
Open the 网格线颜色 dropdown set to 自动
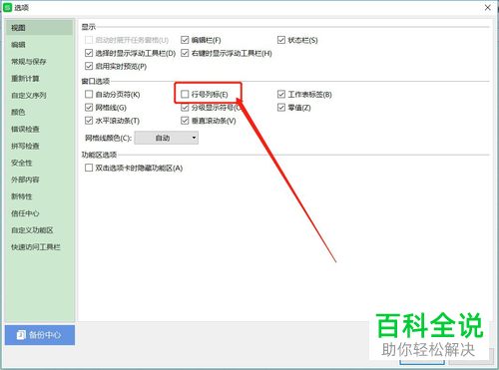pos(167,138)
